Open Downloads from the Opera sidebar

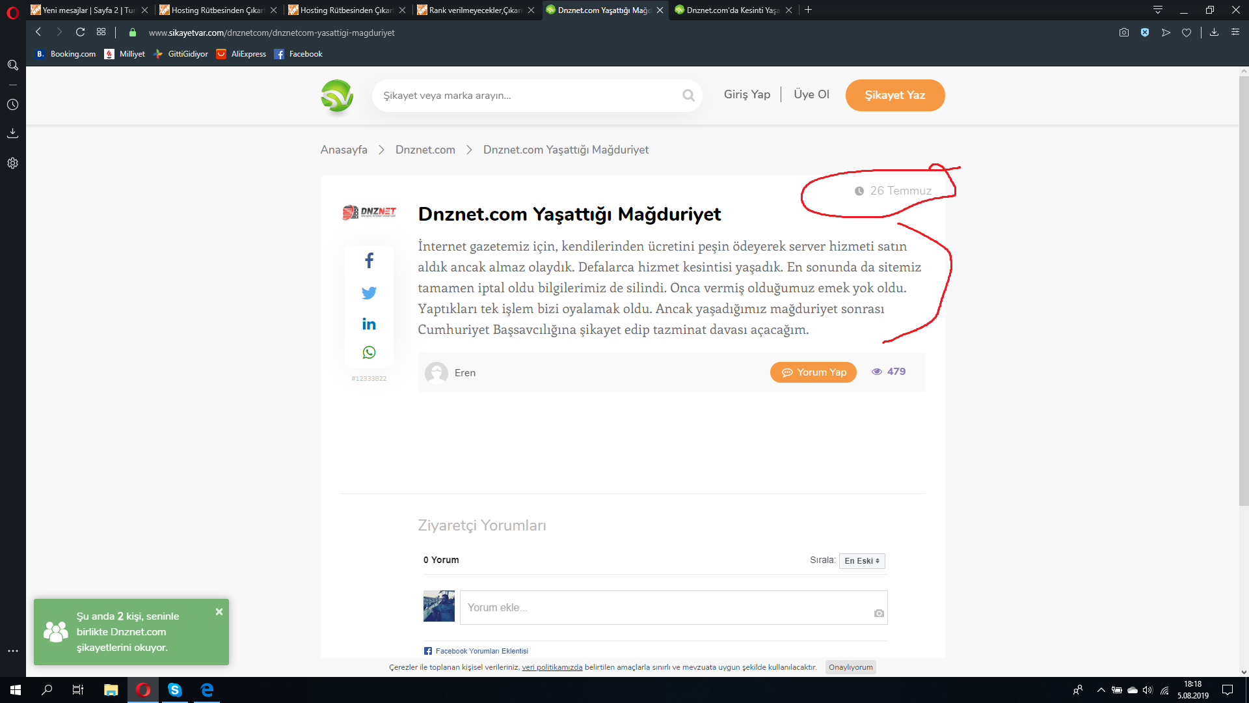pyautogui.click(x=12, y=133)
